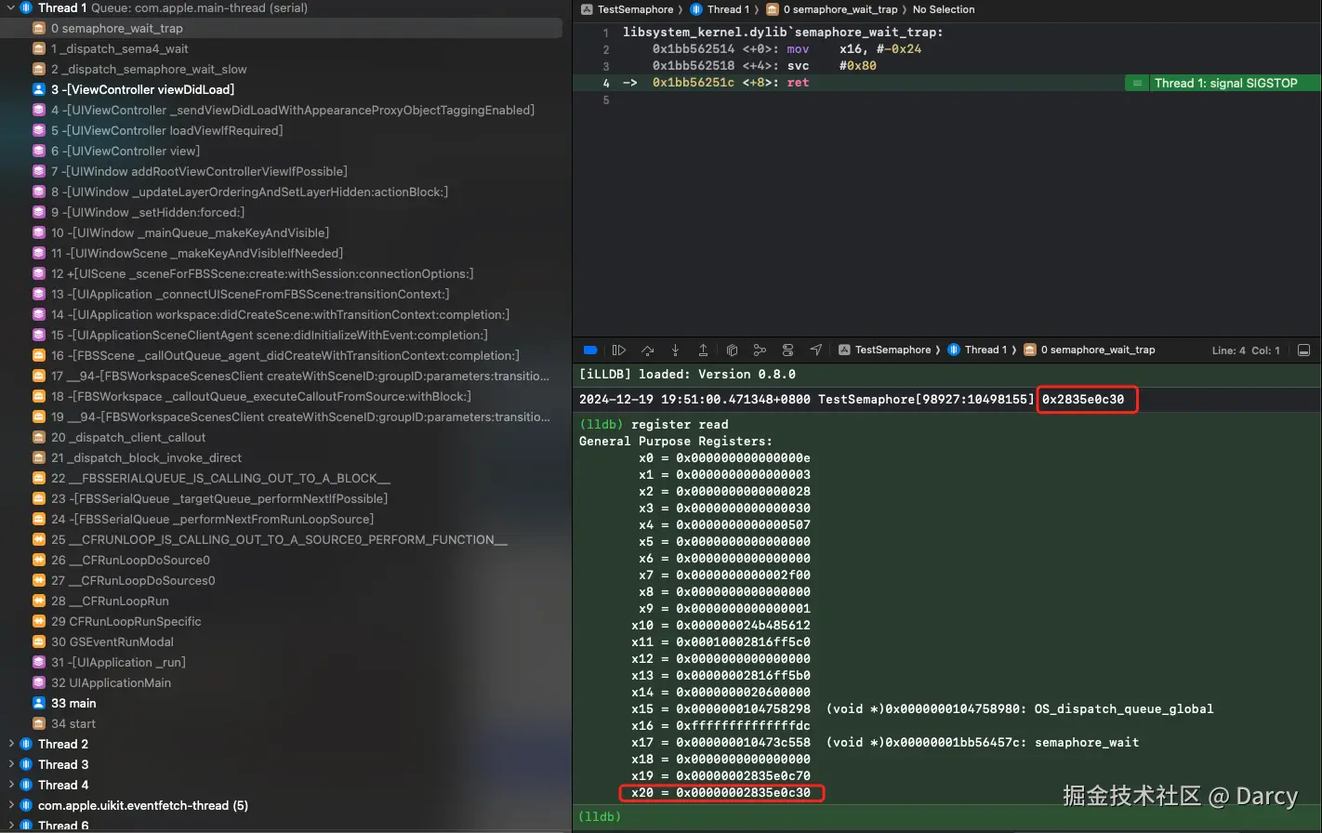
Task: Toggle the console pane visibility button
Action: 1303,350
